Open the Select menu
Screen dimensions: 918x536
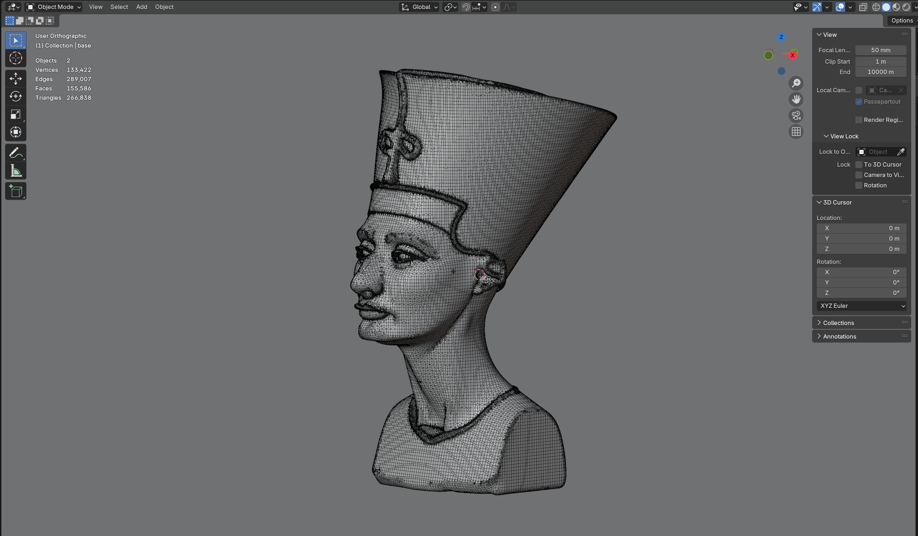tap(119, 7)
